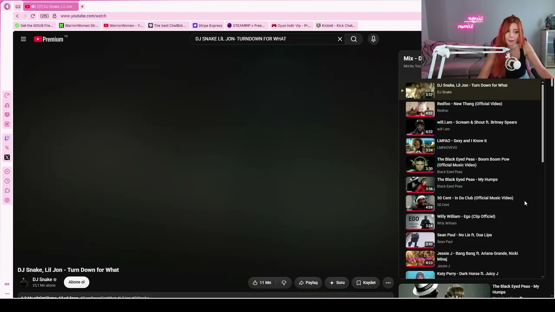The width and height of the screenshot is (555, 312).
Task: Click the GX logo at sidebar bottom
Action: [x=7, y=284]
